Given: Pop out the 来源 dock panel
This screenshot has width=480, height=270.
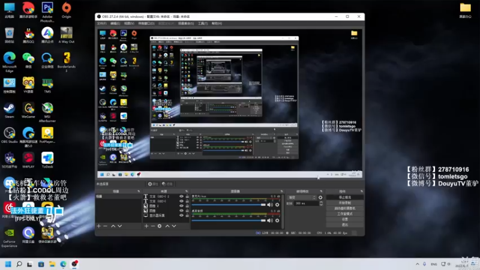Looking at the screenshot, I should [x=187, y=191].
